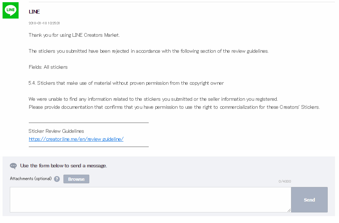Image resolution: width=339 pixels, height=223 pixels.
Task: Click the 'stickers you submitted have been rejected' sentence
Action: coord(149,51)
